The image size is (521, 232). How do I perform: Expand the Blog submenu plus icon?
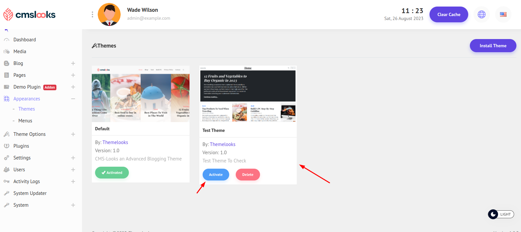click(x=73, y=63)
